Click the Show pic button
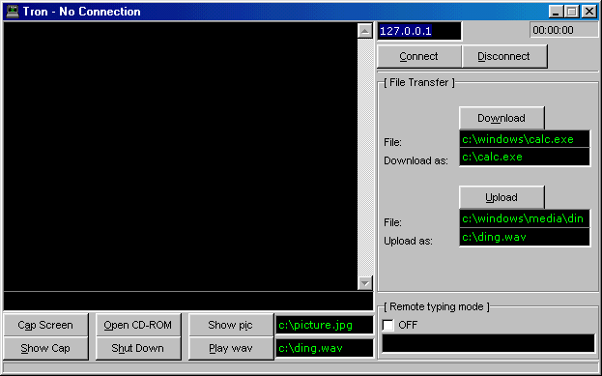This screenshot has height=376, width=602. coord(230,325)
